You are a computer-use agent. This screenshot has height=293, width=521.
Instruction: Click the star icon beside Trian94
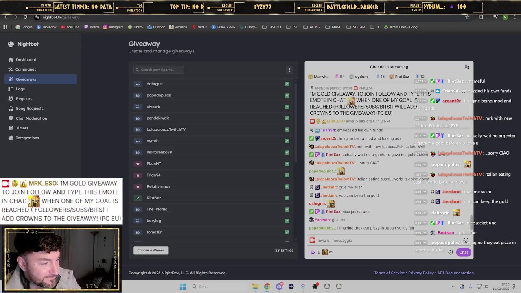click(x=138, y=175)
